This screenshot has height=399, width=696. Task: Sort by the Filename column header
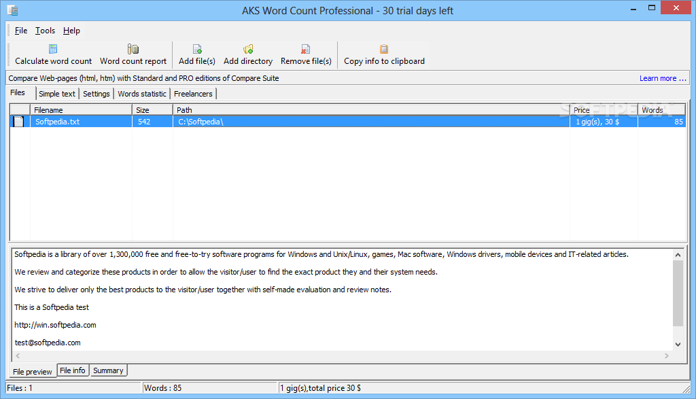click(81, 109)
